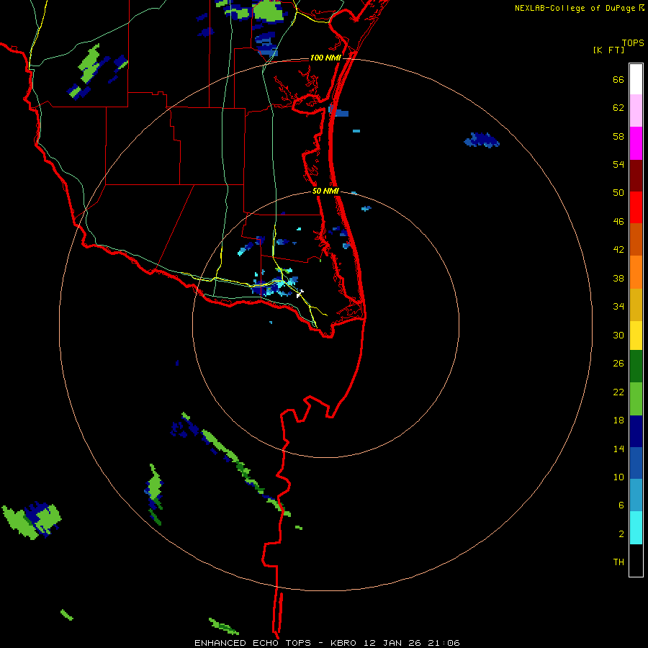
Task: Click the legend value '18'
Action: point(618,420)
